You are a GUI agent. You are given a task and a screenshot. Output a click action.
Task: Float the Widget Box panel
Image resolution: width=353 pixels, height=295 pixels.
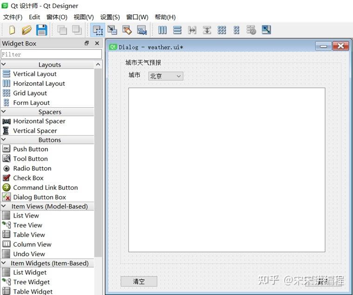87,43
